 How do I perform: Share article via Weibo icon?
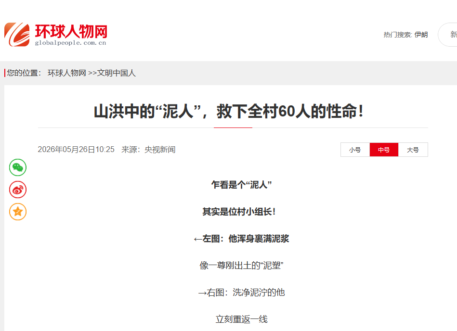point(18,190)
